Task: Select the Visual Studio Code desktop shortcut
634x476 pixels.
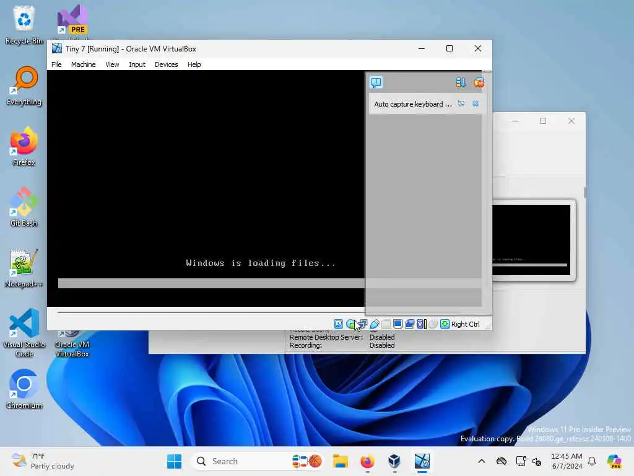Action: [x=24, y=333]
